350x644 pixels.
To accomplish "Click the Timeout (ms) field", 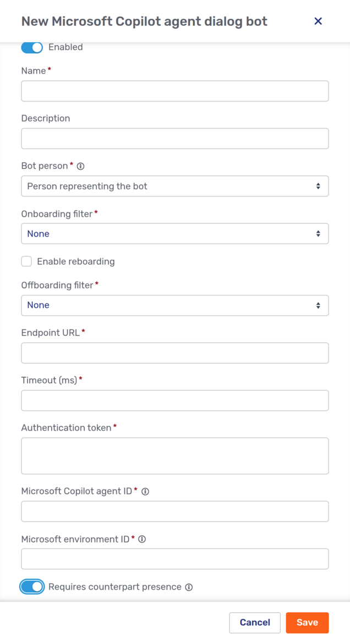I will tap(174, 400).
